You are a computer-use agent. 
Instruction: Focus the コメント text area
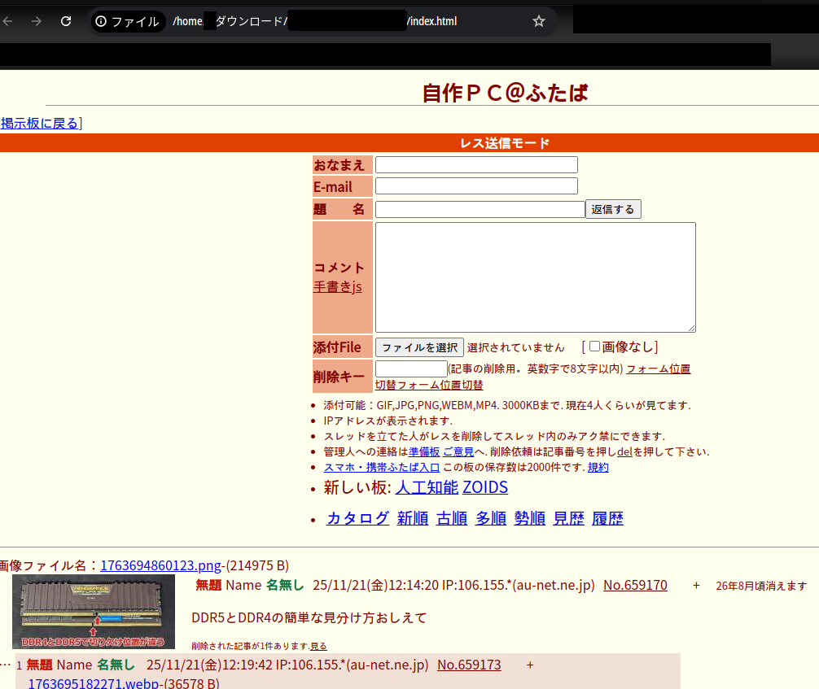[x=535, y=277]
